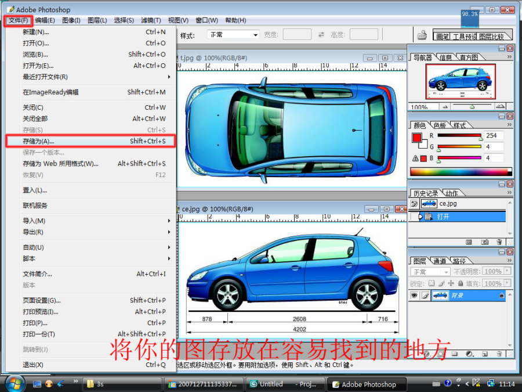
Task: Click the new adjustment layer half-circle icon
Action: 469,354
